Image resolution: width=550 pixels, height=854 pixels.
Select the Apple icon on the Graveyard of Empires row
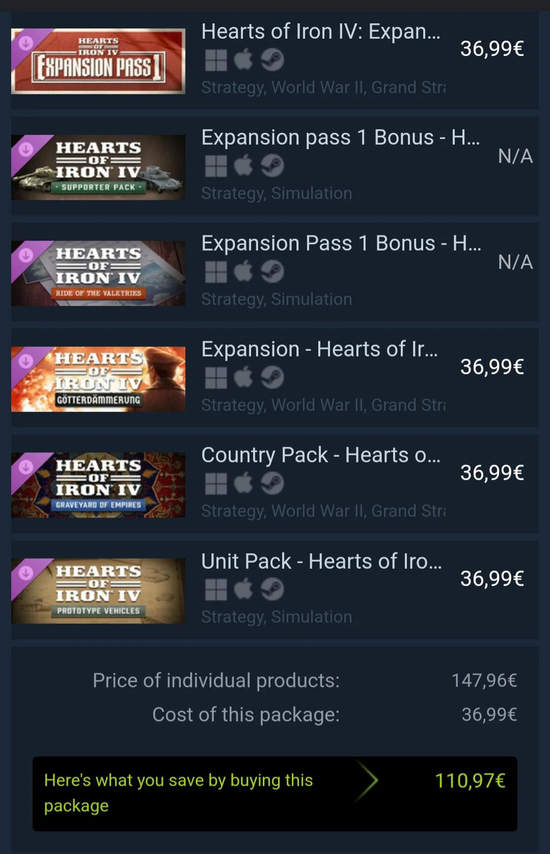[244, 483]
